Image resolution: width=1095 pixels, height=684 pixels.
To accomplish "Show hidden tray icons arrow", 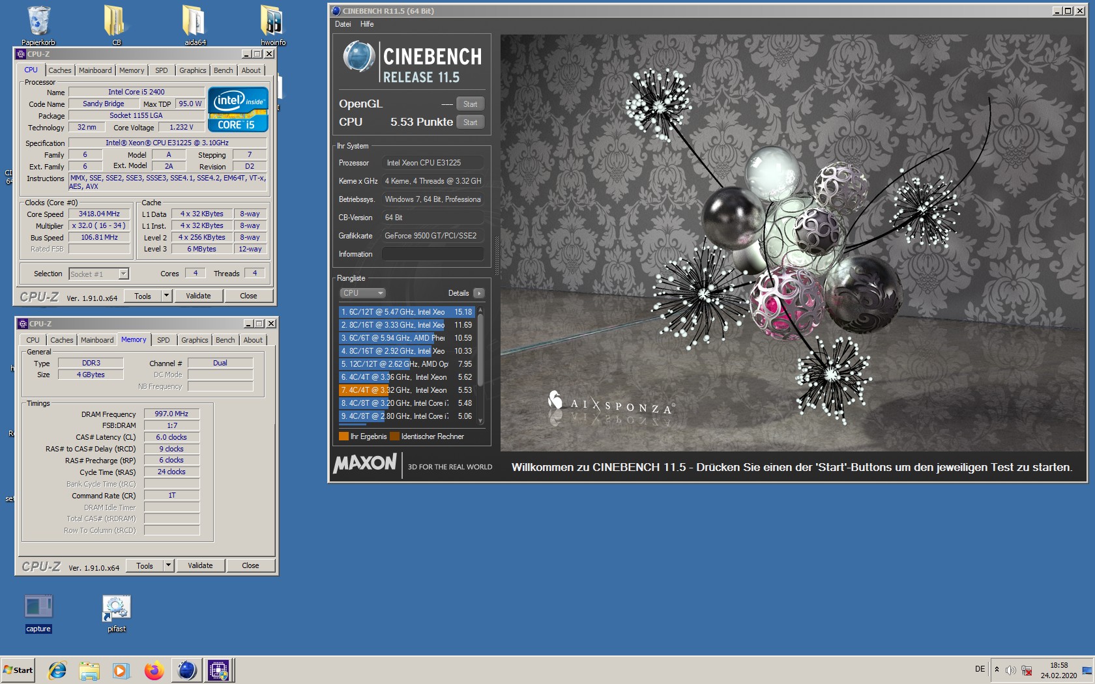I will (x=997, y=670).
